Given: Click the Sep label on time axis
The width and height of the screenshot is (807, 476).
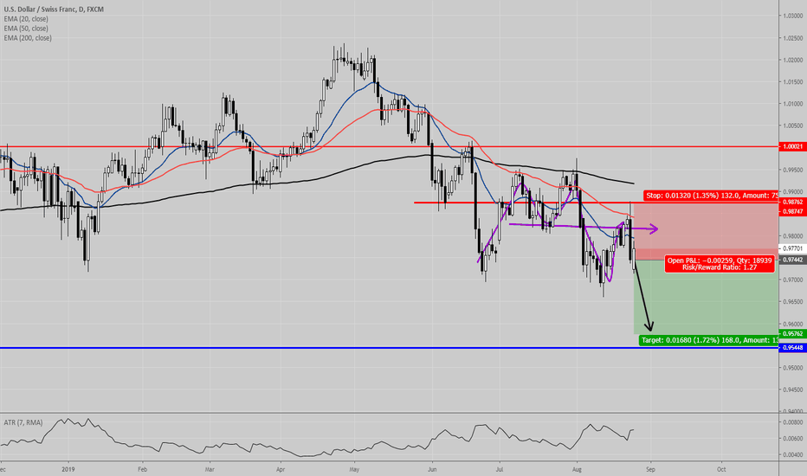Looking at the screenshot, I should tap(650, 469).
